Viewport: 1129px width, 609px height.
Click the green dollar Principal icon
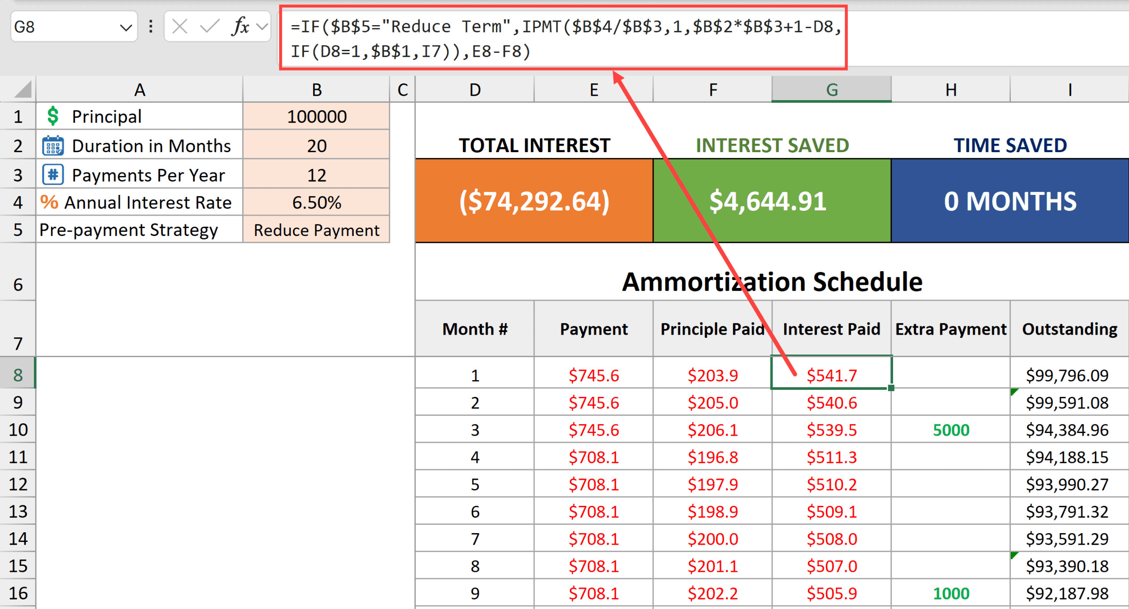point(53,116)
